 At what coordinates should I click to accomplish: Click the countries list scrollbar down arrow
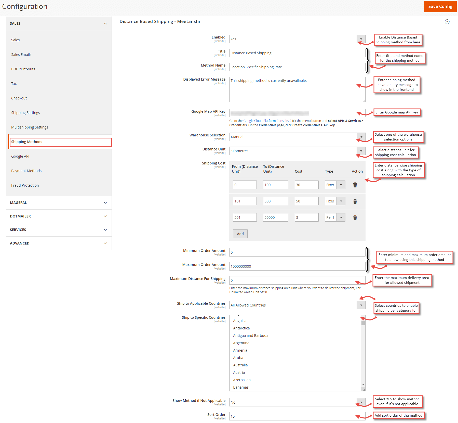(363, 384)
